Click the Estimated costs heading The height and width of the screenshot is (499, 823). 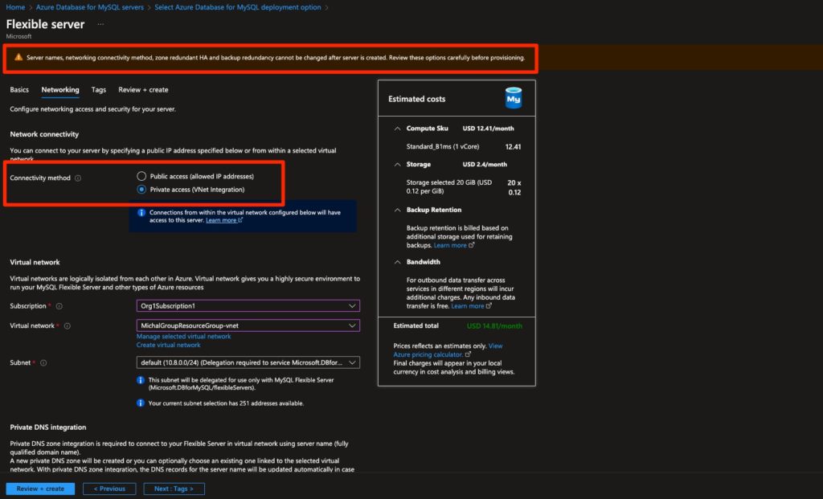tap(417, 99)
